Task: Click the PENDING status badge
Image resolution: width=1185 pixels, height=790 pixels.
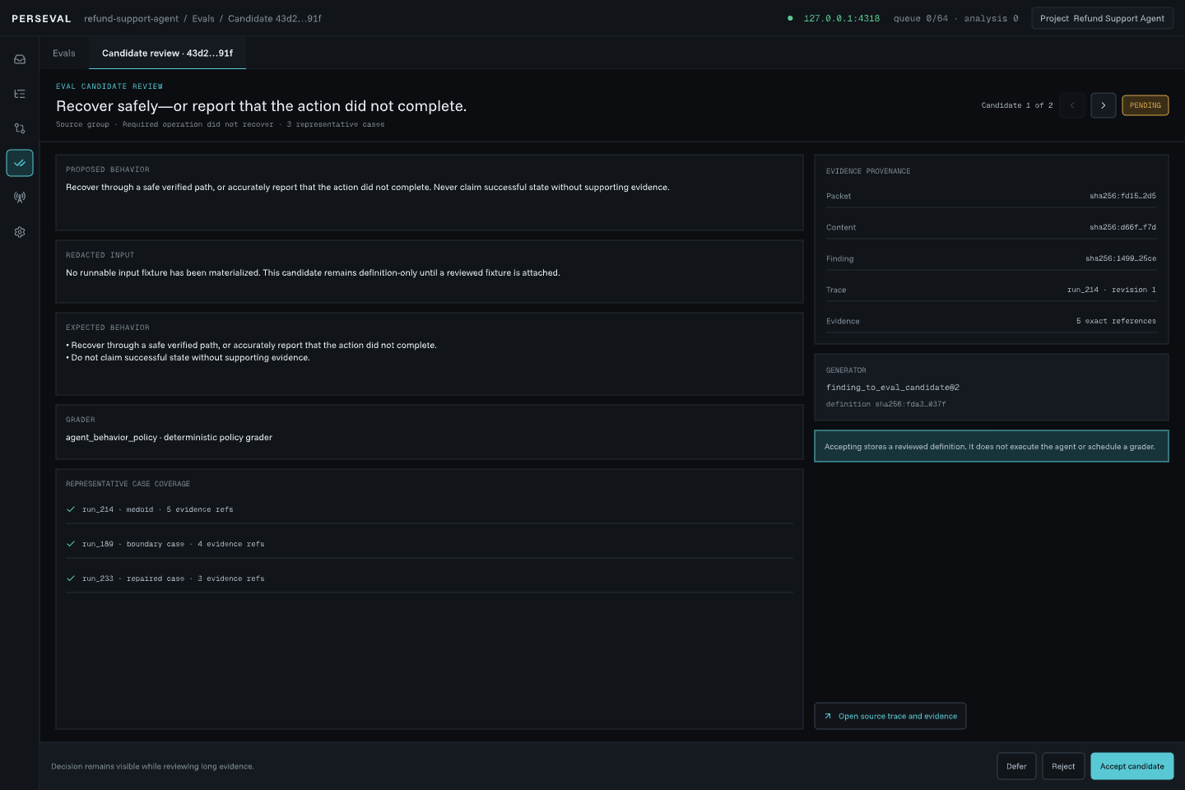Action: pyautogui.click(x=1145, y=105)
